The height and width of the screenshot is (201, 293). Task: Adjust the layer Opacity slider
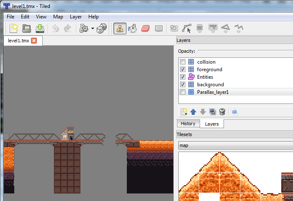(x=245, y=51)
